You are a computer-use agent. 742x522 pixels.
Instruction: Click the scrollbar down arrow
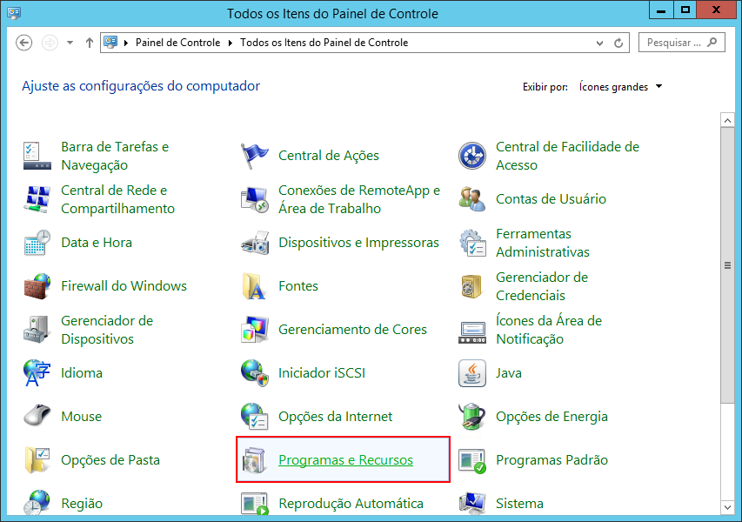[728, 508]
